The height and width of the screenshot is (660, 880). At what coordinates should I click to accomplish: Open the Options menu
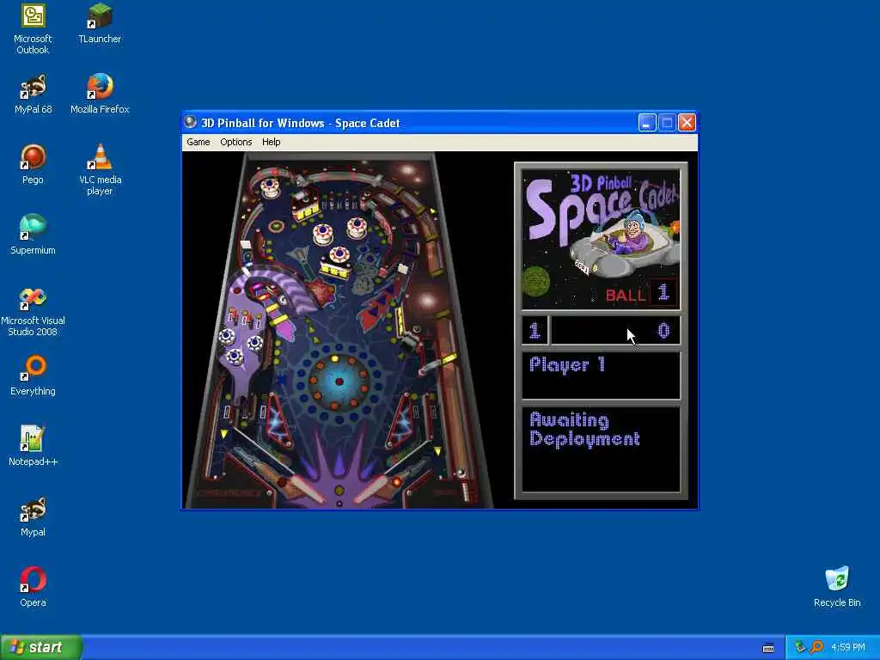pyautogui.click(x=235, y=142)
